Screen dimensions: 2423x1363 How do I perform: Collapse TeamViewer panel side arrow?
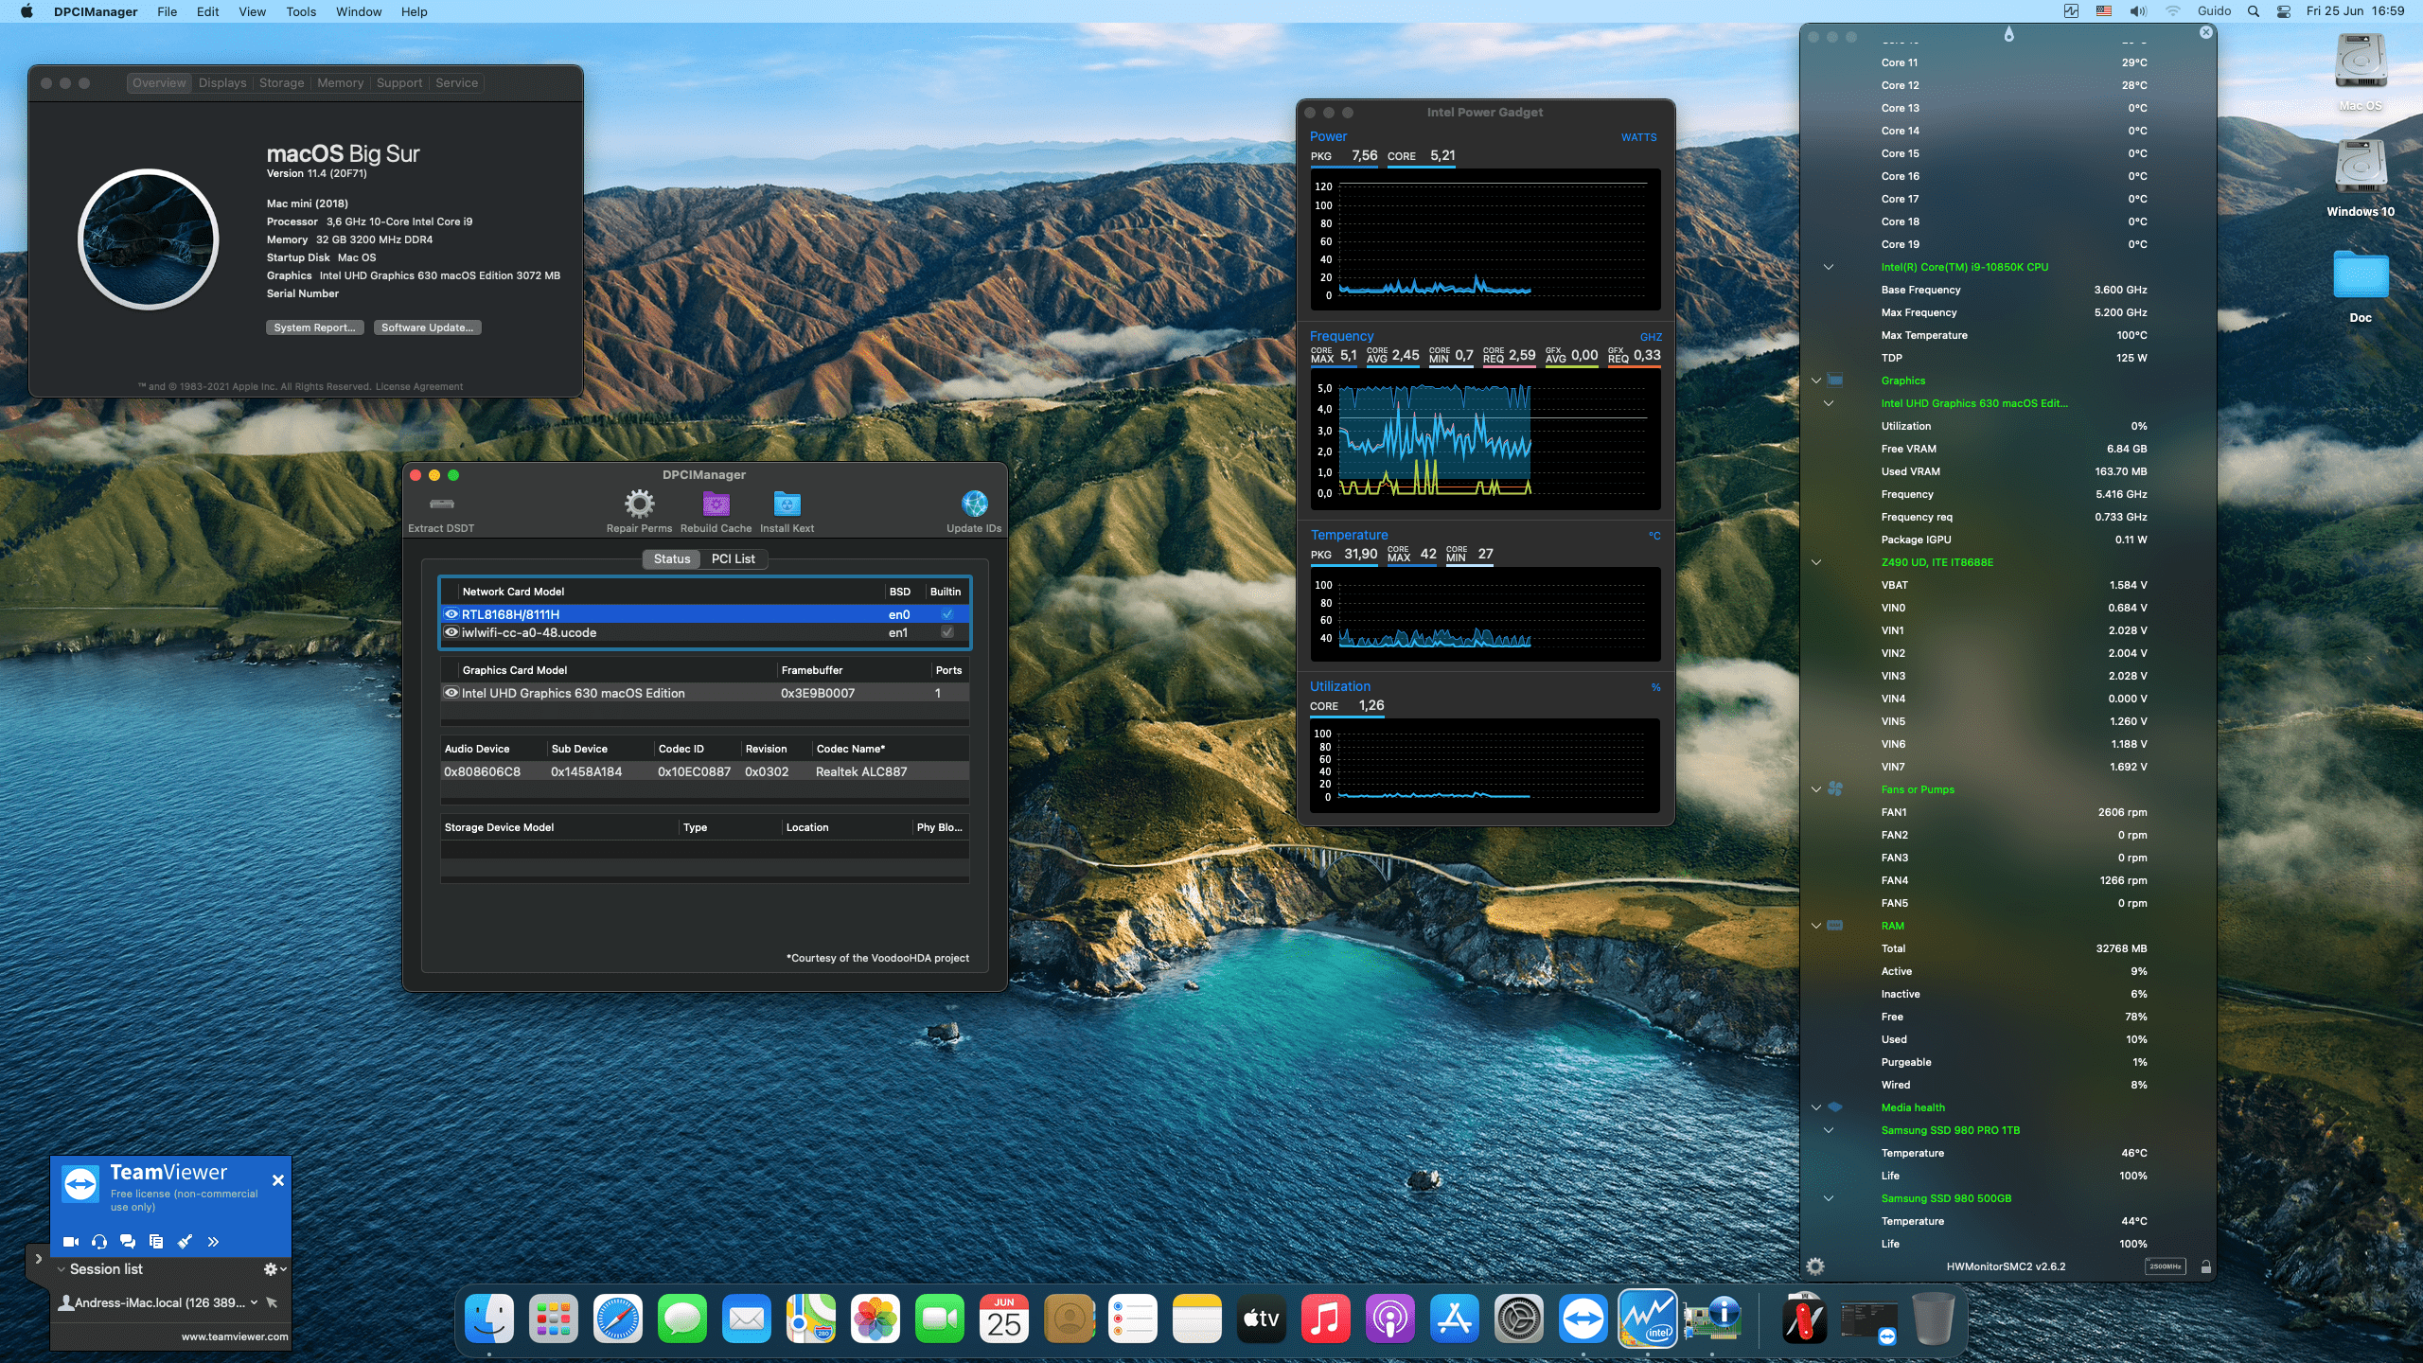coord(38,1259)
